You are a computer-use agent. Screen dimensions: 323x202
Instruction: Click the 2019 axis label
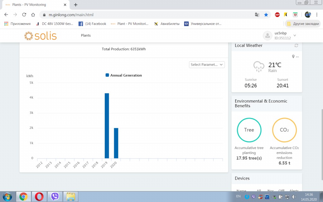(104, 164)
